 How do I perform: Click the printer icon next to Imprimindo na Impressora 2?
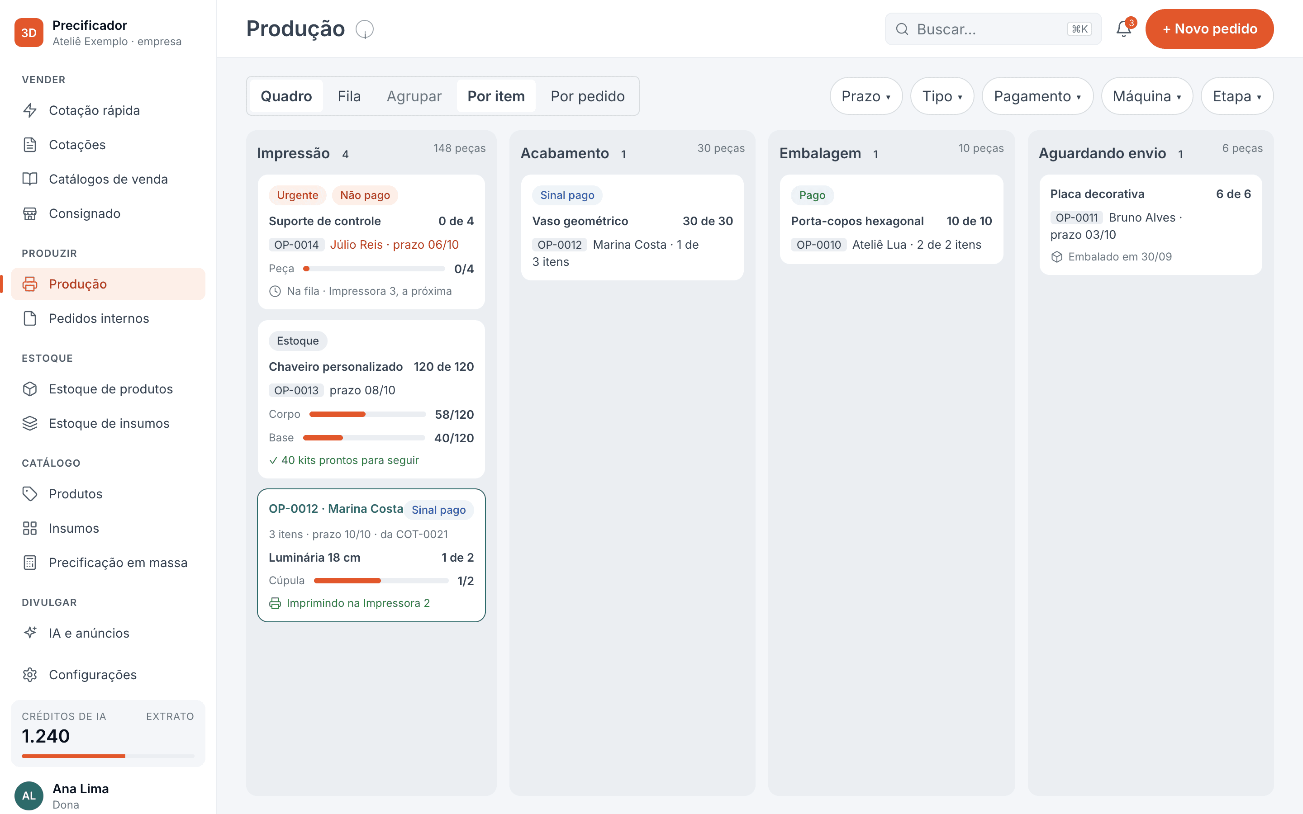pos(275,604)
